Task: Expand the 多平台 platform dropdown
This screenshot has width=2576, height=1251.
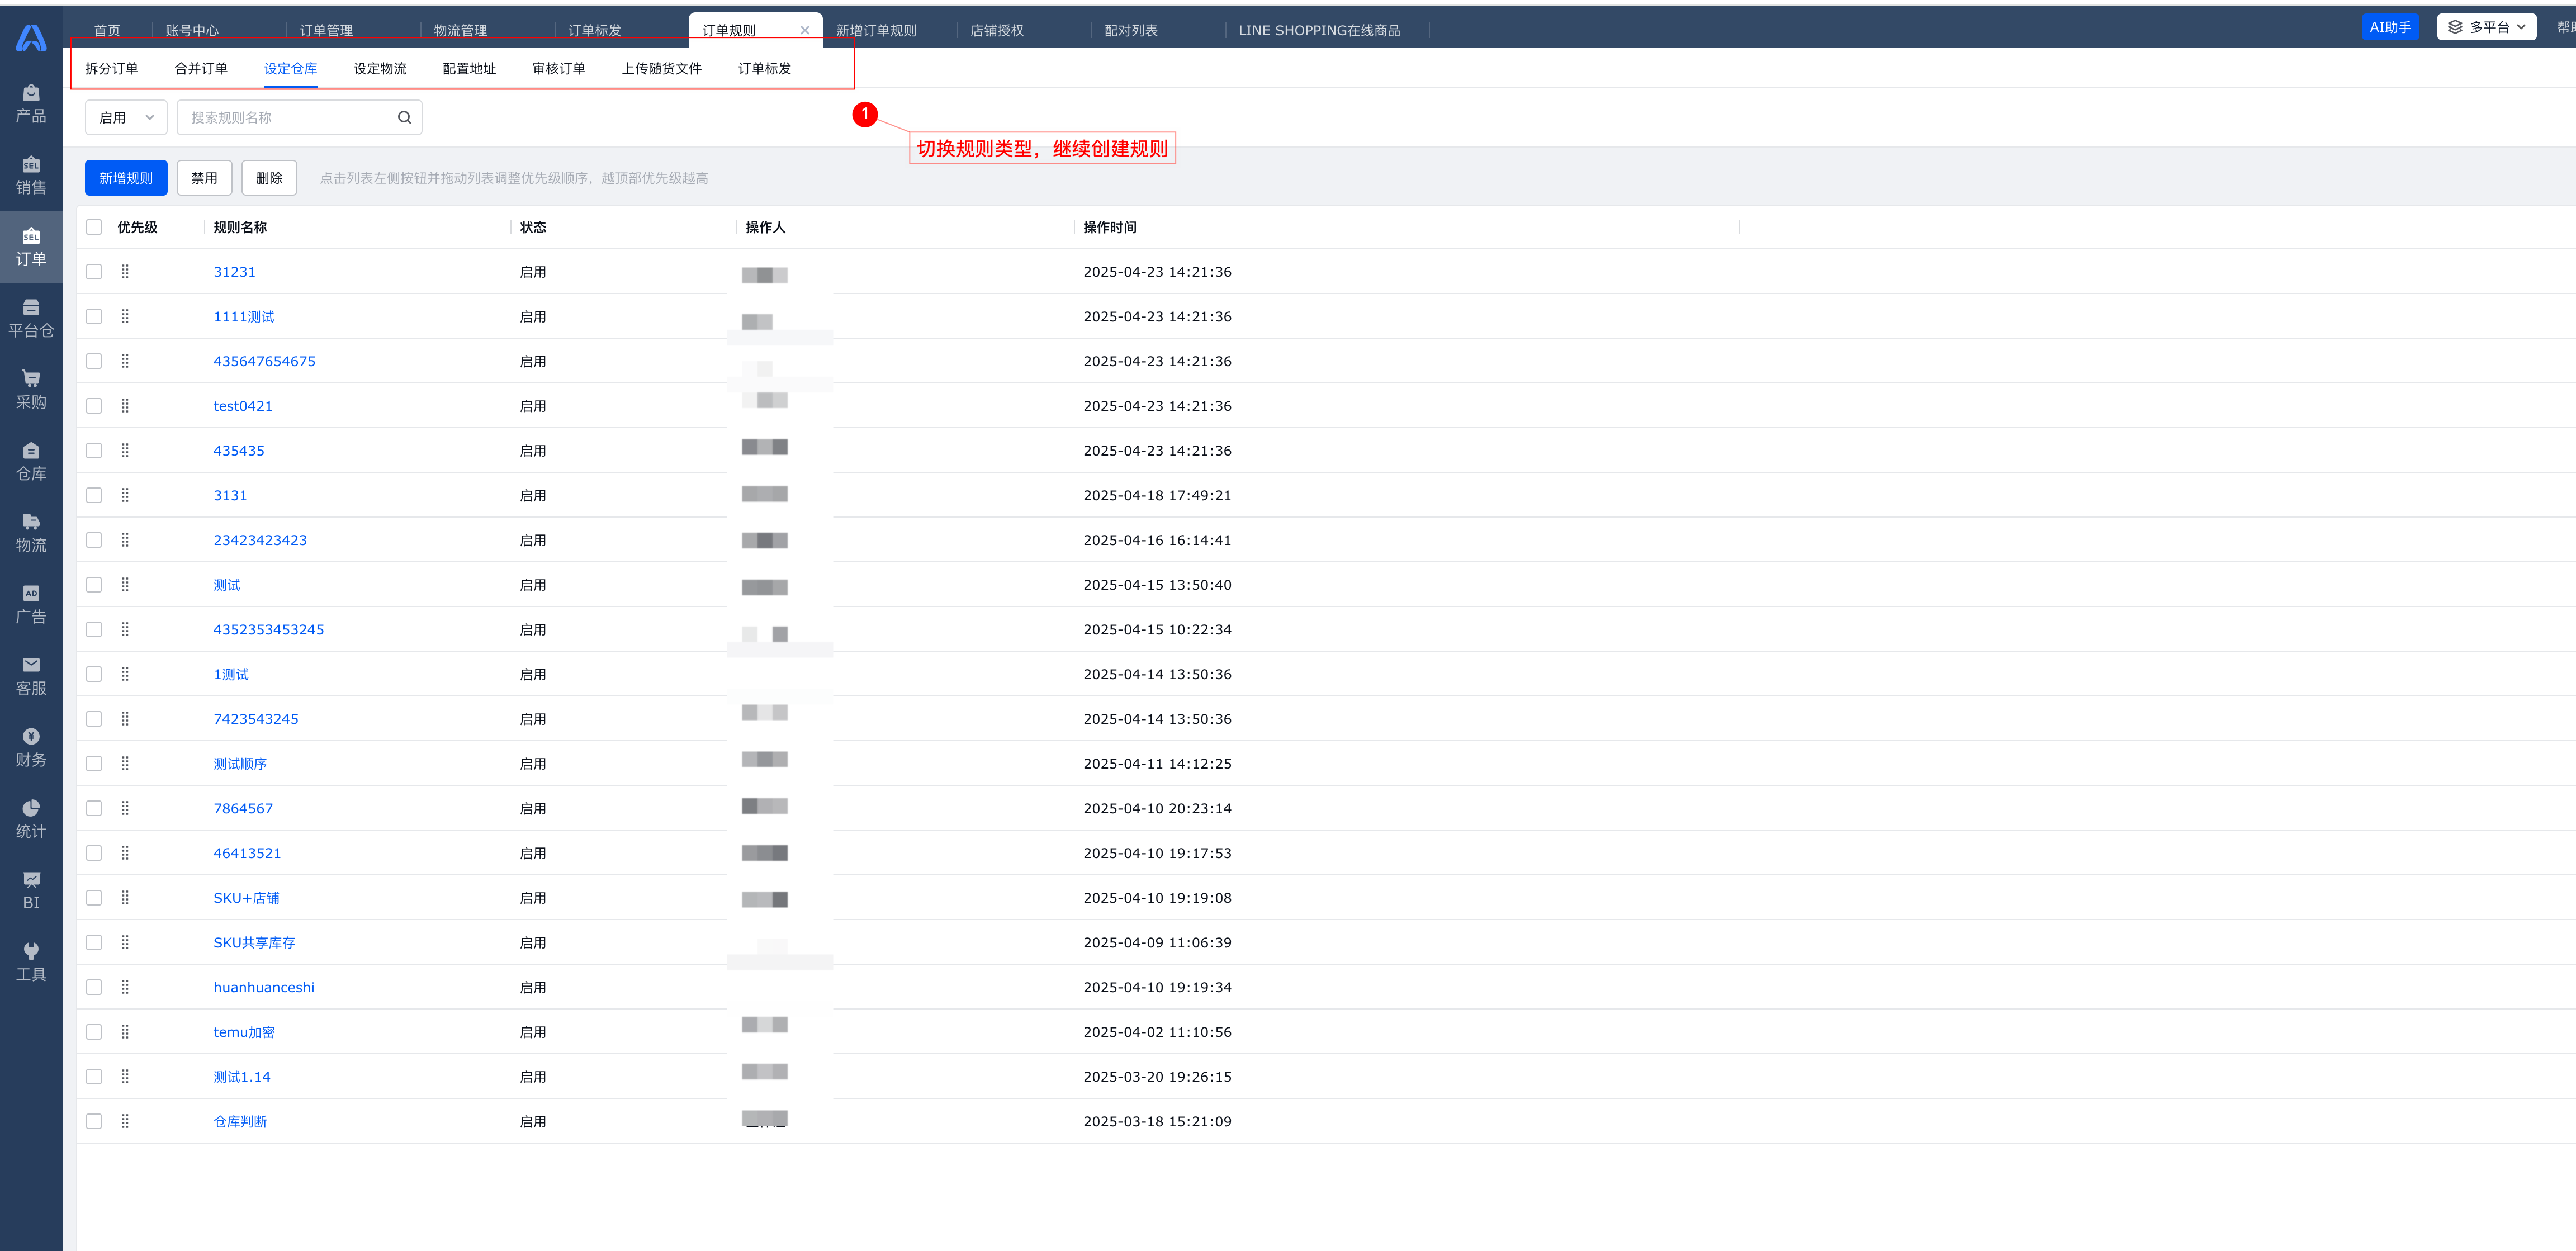Action: (2486, 27)
